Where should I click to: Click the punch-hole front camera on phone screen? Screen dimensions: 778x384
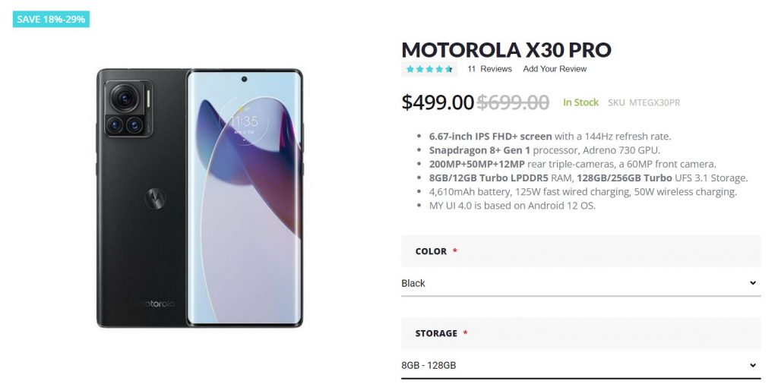(245, 80)
